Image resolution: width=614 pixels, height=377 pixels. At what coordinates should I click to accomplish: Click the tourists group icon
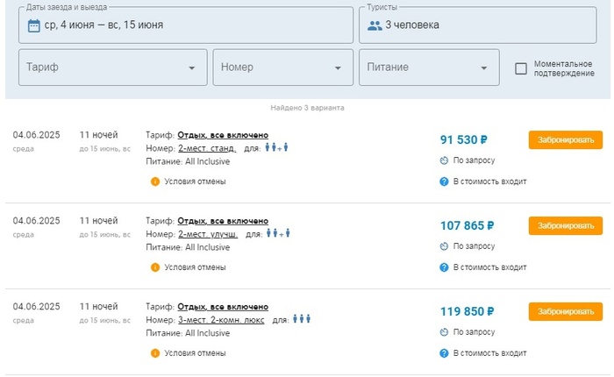pos(375,25)
